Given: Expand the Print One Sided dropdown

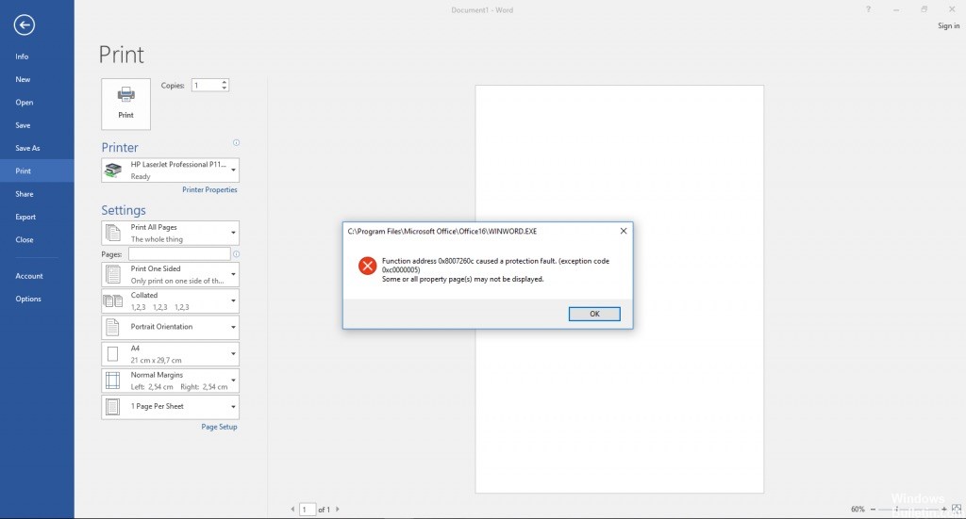Looking at the screenshot, I should point(234,274).
